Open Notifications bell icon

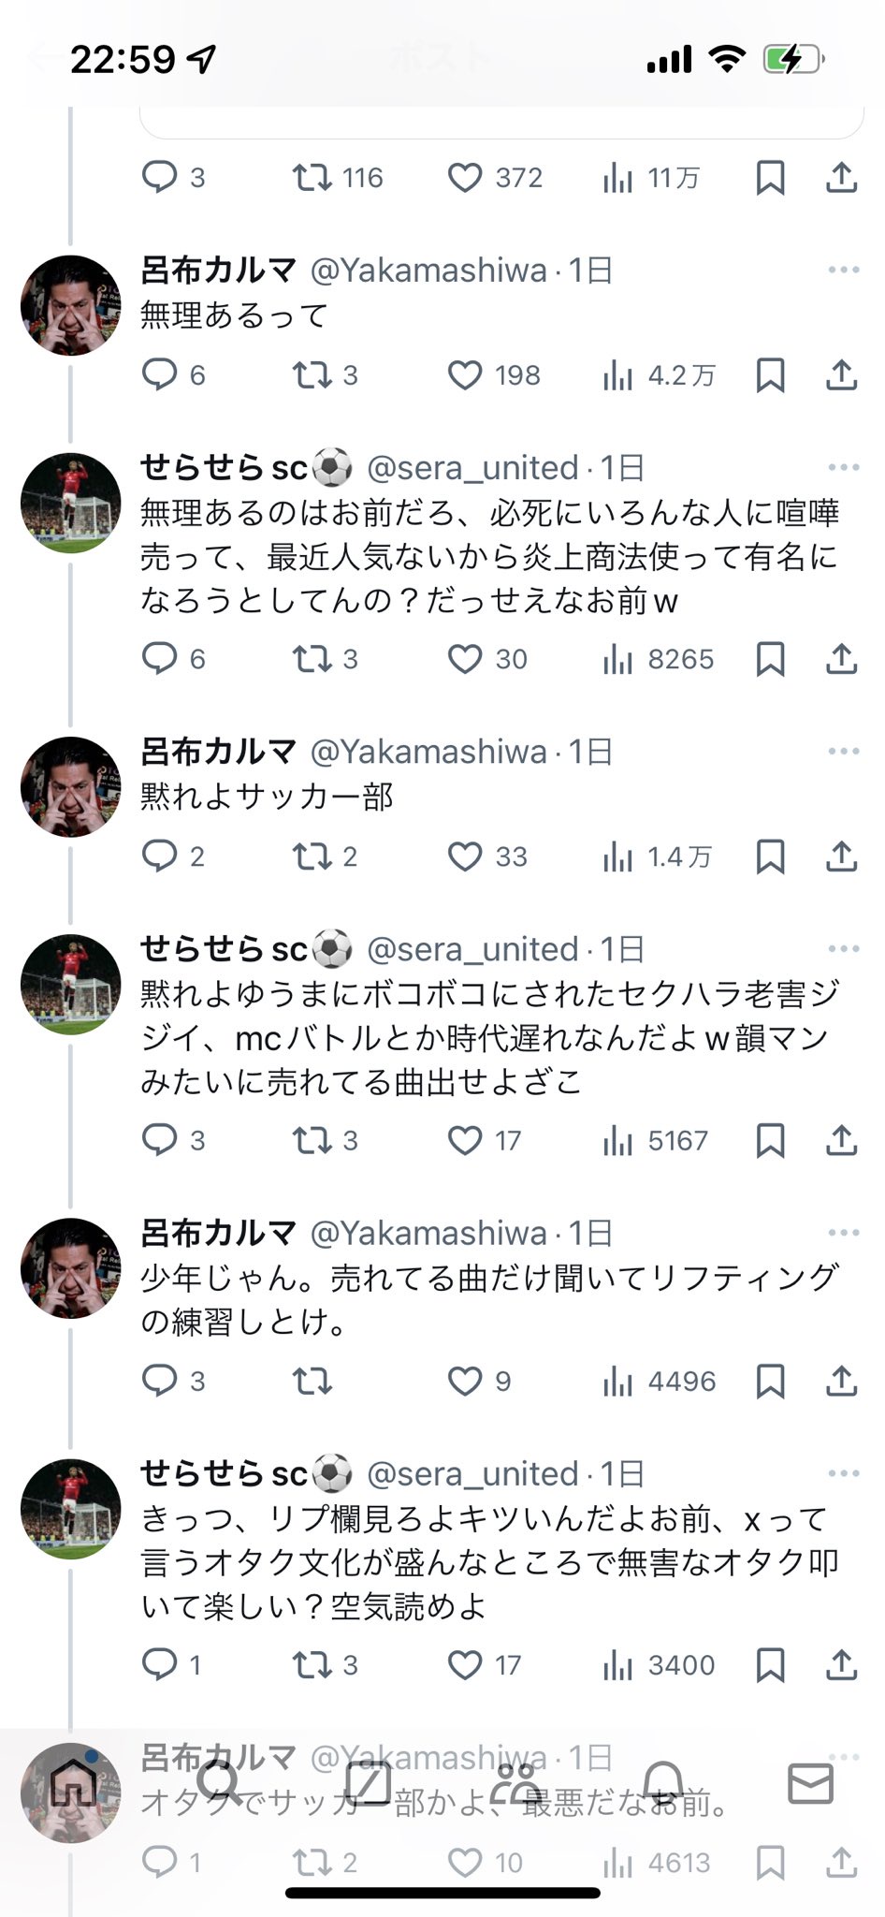coord(663,1784)
